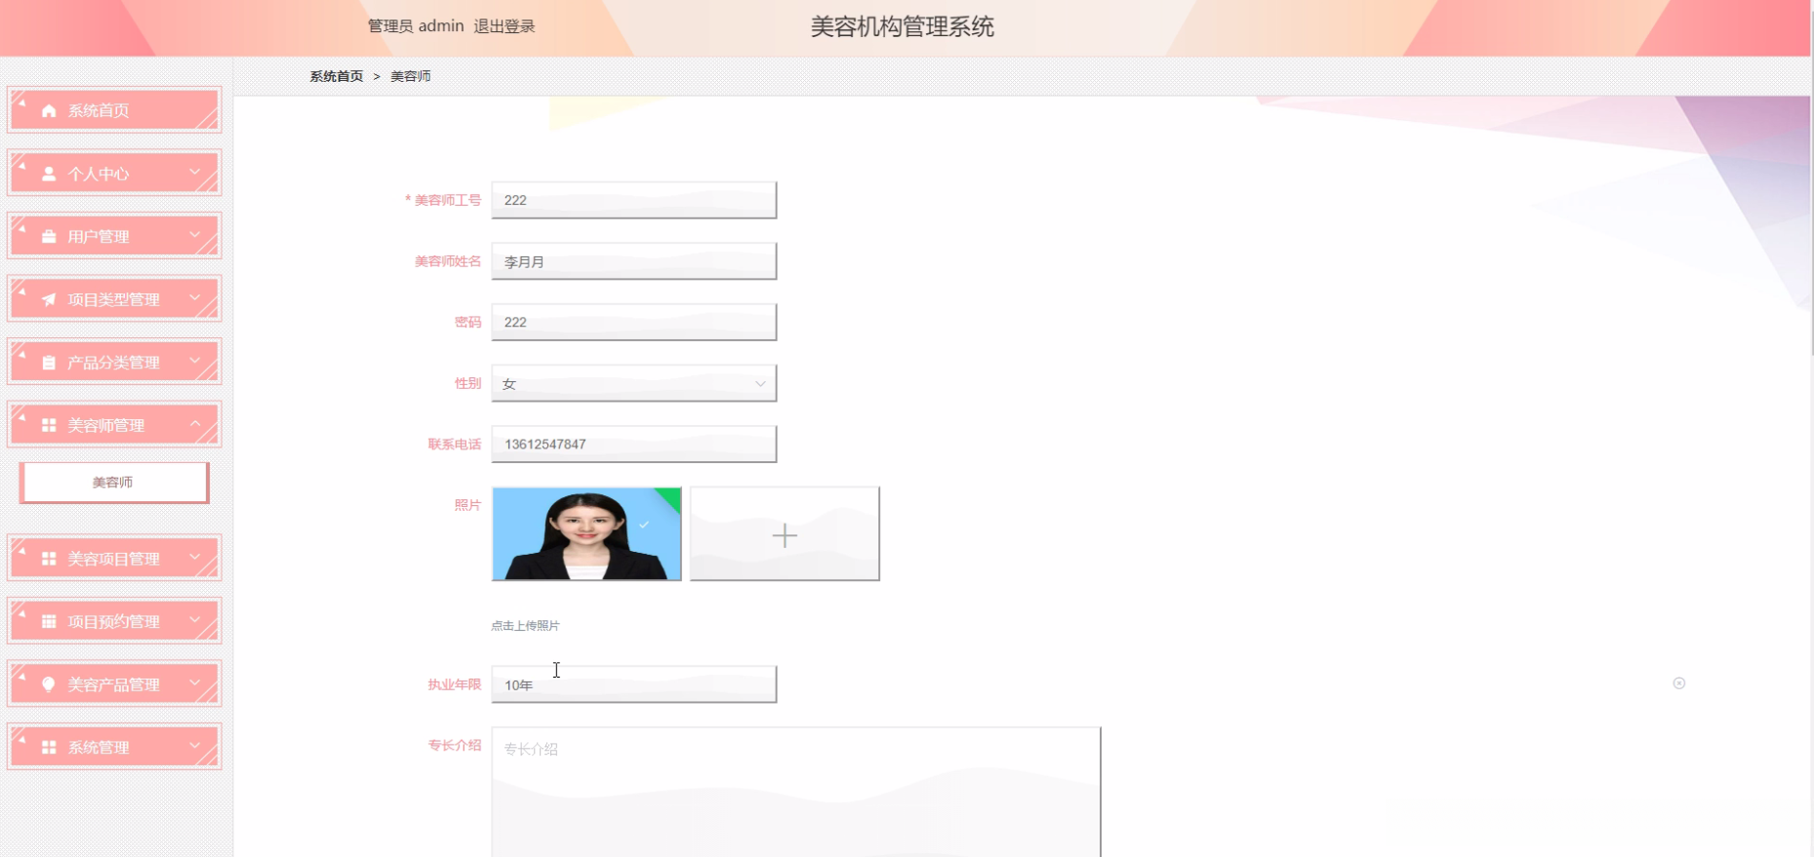Click the 美容师 breadcrumb item
This screenshot has height=857, width=1814.
[x=411, y=76]
